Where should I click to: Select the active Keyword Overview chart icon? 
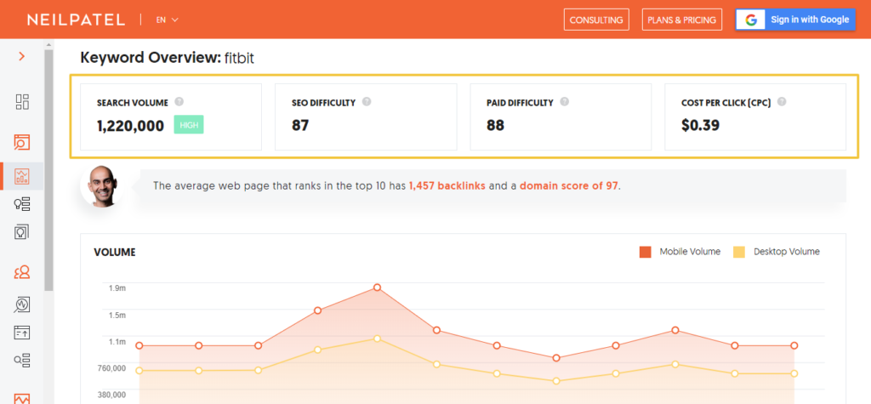(22, 177)
